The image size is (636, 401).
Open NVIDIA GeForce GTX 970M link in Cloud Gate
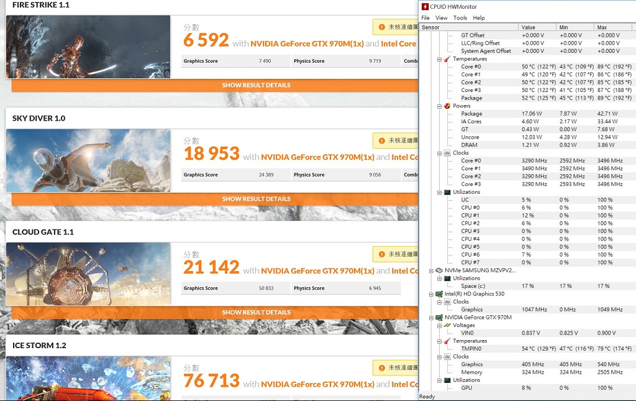click(317, 270)
